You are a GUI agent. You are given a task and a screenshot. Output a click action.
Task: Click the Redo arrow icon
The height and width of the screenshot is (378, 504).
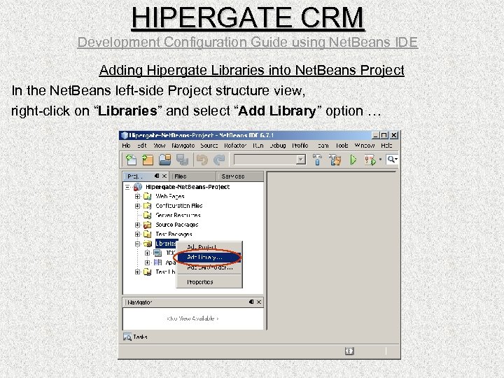(219, 160)
